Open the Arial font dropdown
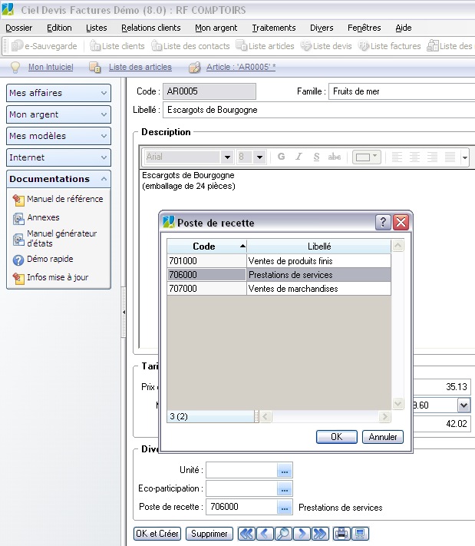Screen dimensions: 475x546 (x=227, y=157)
